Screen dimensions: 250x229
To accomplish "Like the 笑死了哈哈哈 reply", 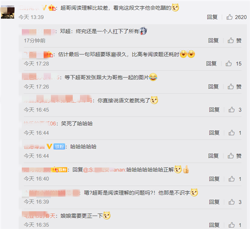I will (x=231, y=132).
